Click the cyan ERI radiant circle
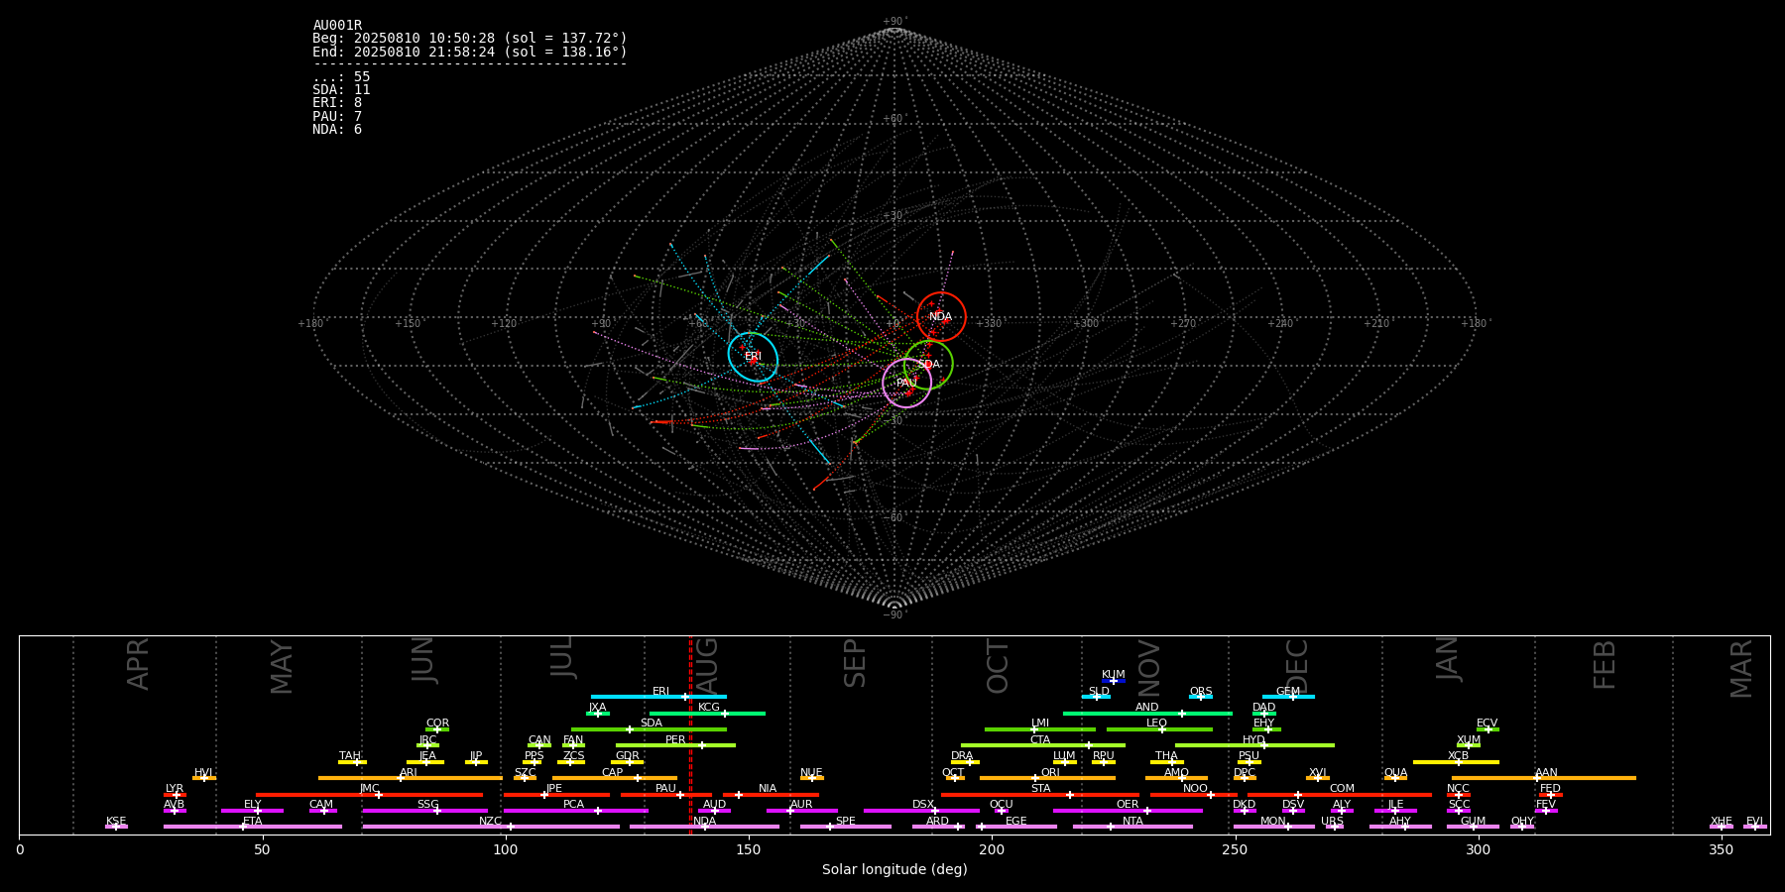The height and width of the screenshot is (892, 1785). click(753, 357)
